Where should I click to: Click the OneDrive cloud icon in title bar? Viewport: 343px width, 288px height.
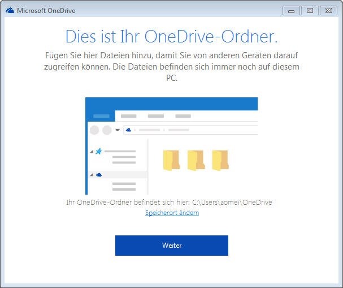(x=10, y=10)
